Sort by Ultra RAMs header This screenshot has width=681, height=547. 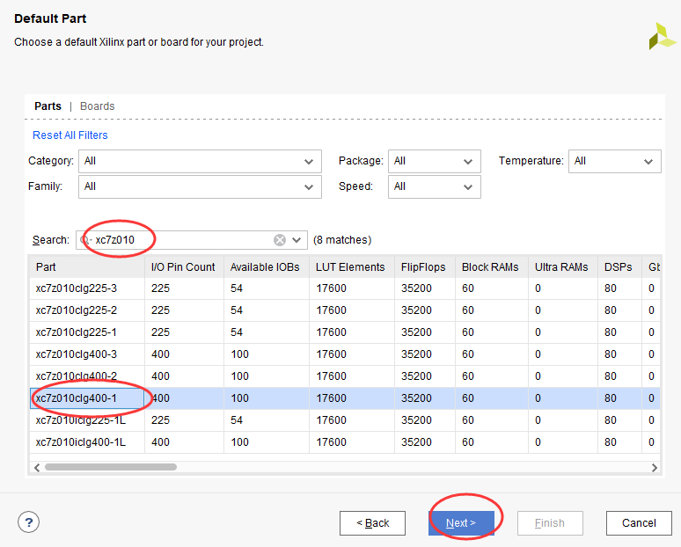563,267
